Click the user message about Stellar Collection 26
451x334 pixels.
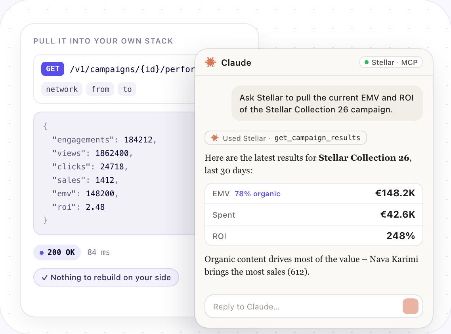coord(327,103)
